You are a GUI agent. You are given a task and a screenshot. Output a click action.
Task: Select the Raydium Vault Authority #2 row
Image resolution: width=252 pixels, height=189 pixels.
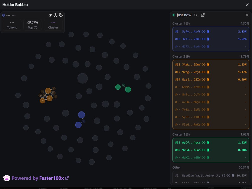[x=211, y=175]
